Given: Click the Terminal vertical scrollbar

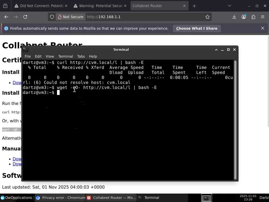Looking at the screenshot, I should tap(235, 120).
